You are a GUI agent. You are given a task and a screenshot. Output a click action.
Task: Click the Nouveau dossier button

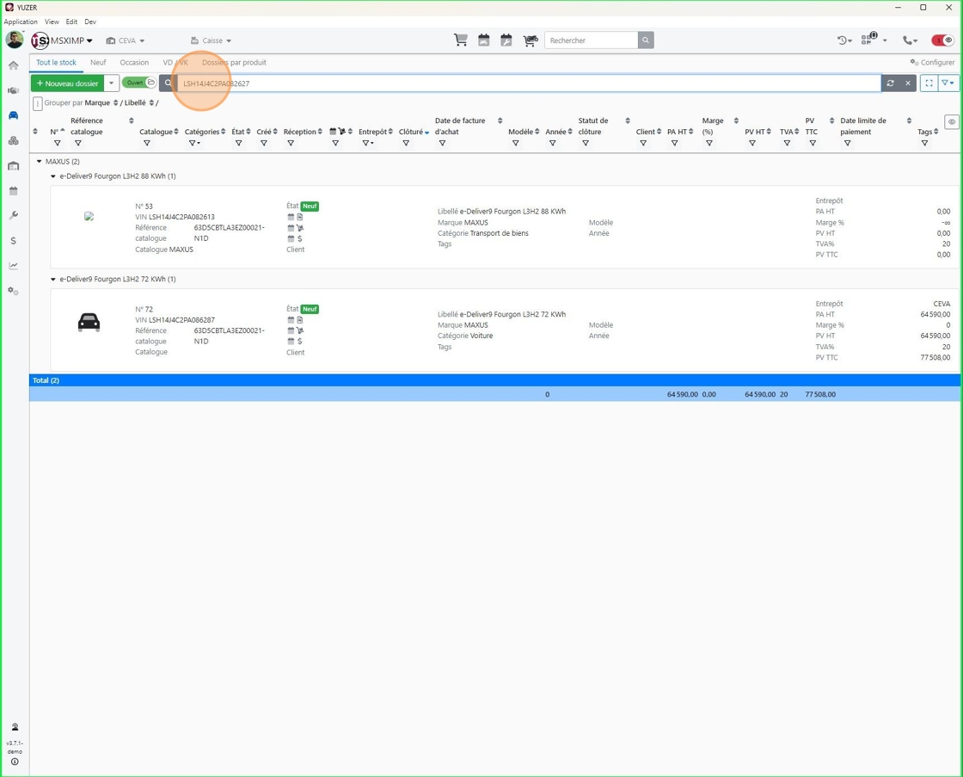[68, 83]
